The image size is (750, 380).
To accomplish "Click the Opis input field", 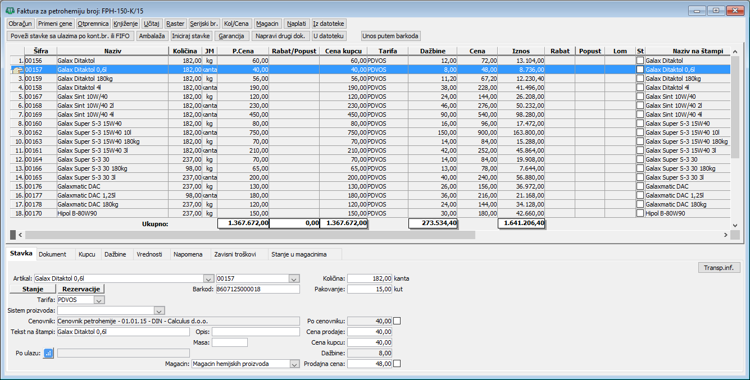I will tap(256, 332).
